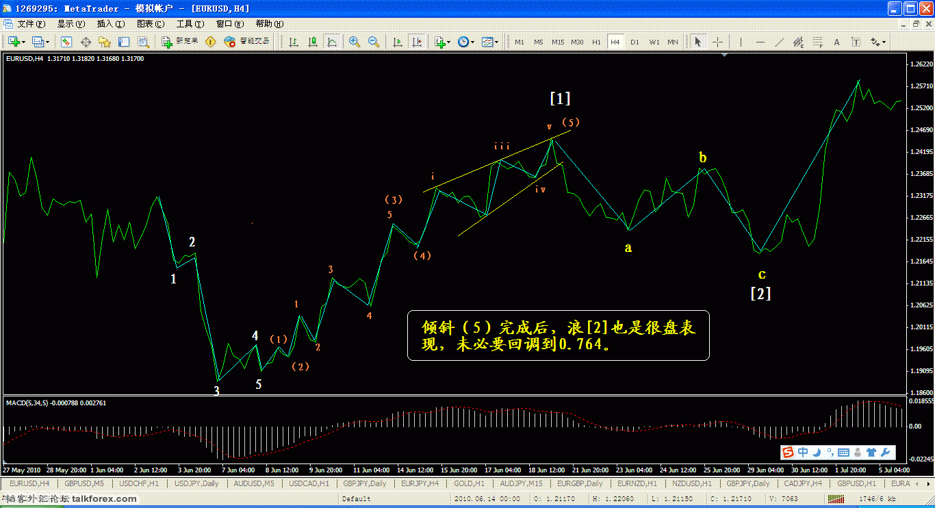Select the trendline tool
Image resolution: width=935 pixels, height=508 pixels.
pos(779,42)
